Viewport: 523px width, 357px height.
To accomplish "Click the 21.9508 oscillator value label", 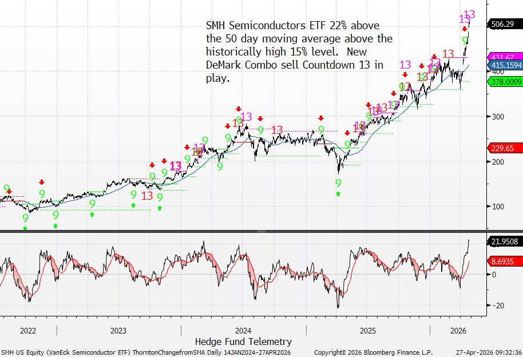I will (504, 242).
